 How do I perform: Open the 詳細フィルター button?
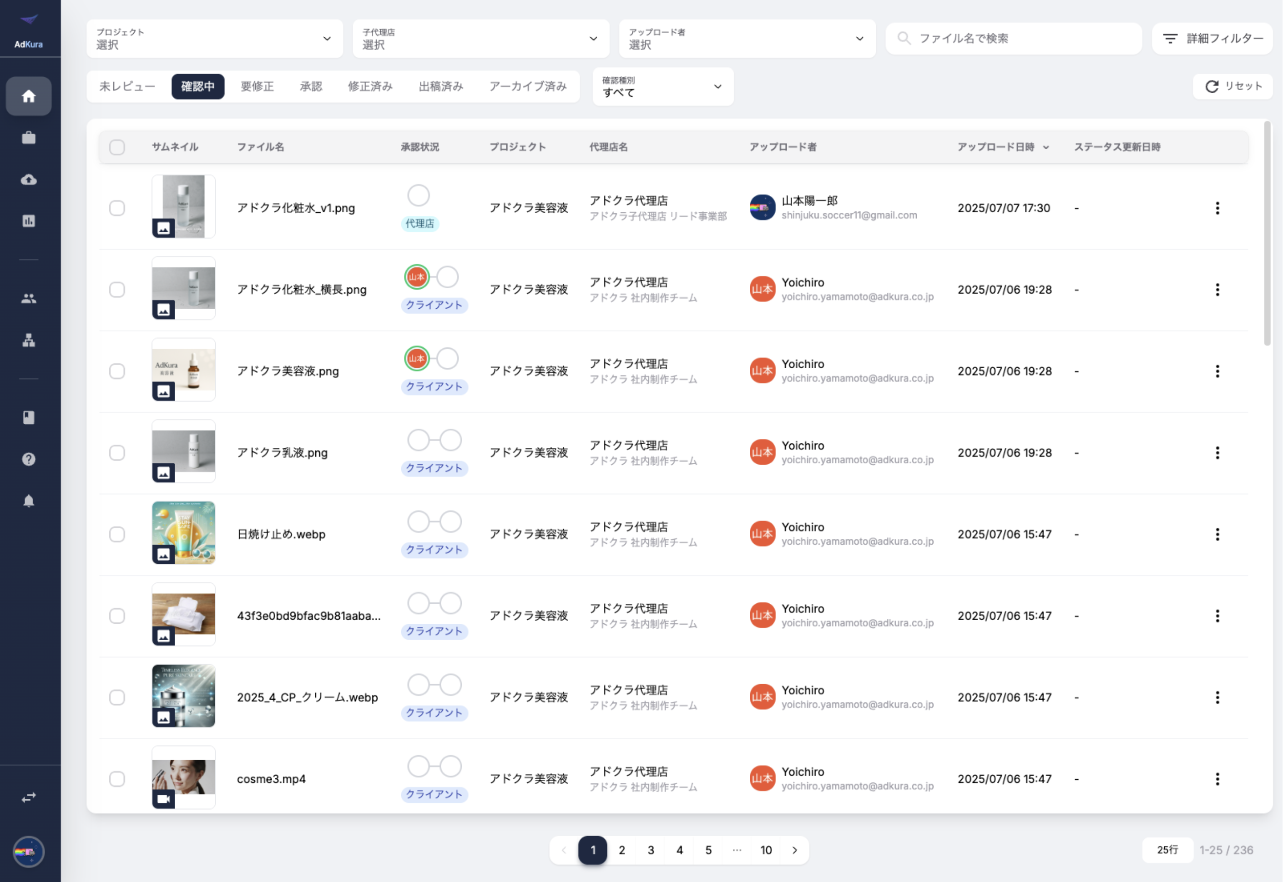tap(1212, 39)
